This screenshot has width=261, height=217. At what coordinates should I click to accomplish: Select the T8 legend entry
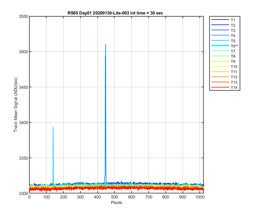[223, 56]
